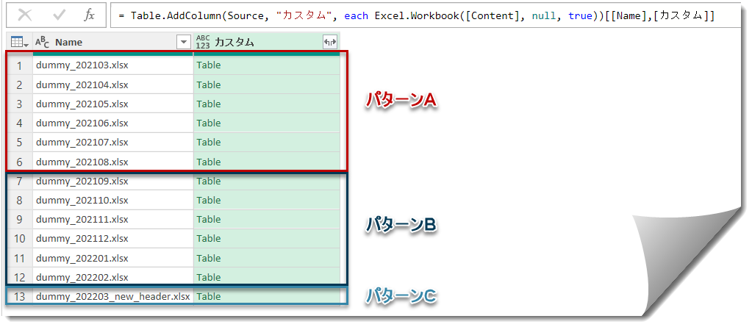Select the Name column header
Image resolution: width=752 pixels, height=327 pixels.
[x=112, y=42]
